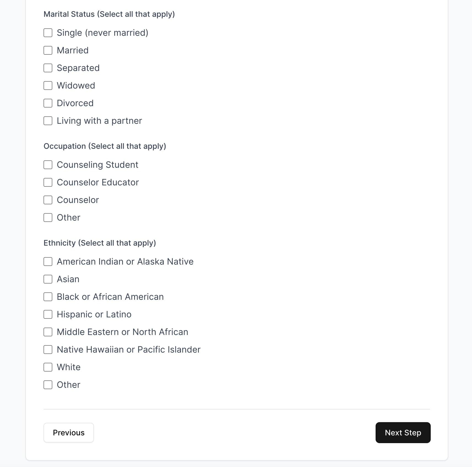Viewport: 472px width, 467px height.
Task: Check Counseling Student under Occupation
Action: (x=48, y=165)
